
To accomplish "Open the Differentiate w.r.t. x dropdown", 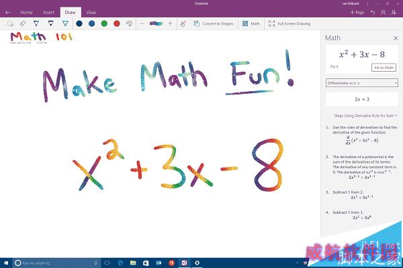I will pyautogui.click(x=361, y=82).
